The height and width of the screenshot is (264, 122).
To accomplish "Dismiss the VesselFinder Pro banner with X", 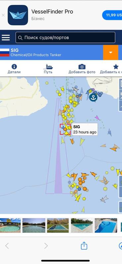I will (3, 15).
